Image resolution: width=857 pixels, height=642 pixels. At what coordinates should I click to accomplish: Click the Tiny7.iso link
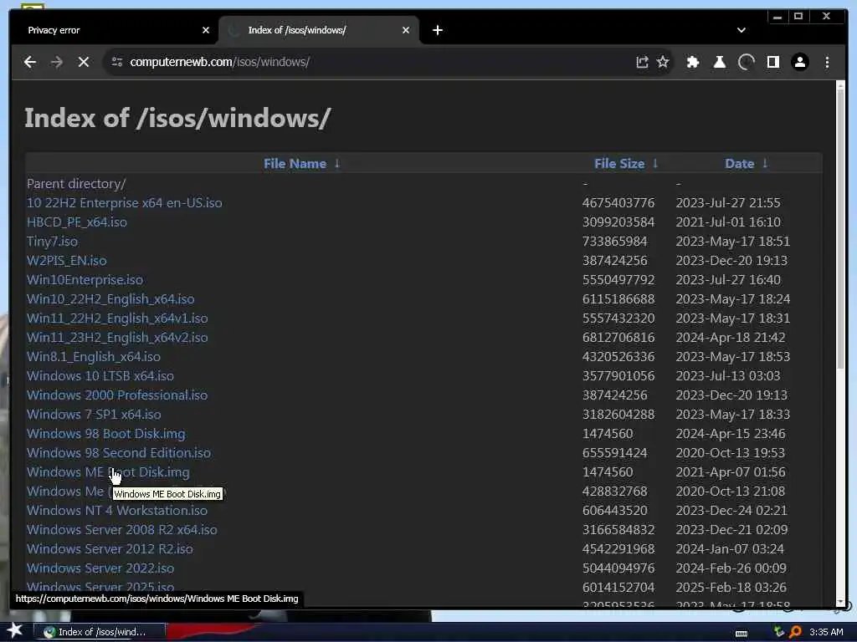53,242
